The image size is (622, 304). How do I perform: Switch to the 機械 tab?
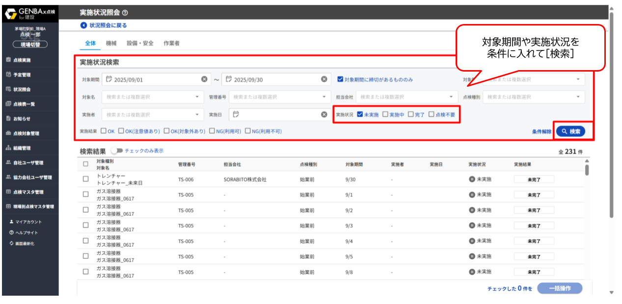(111, 43)
